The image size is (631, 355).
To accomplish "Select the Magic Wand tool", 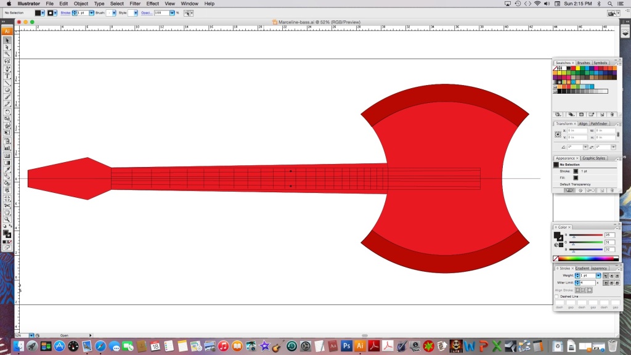I will pyautogui.click(x=7, y=54).
